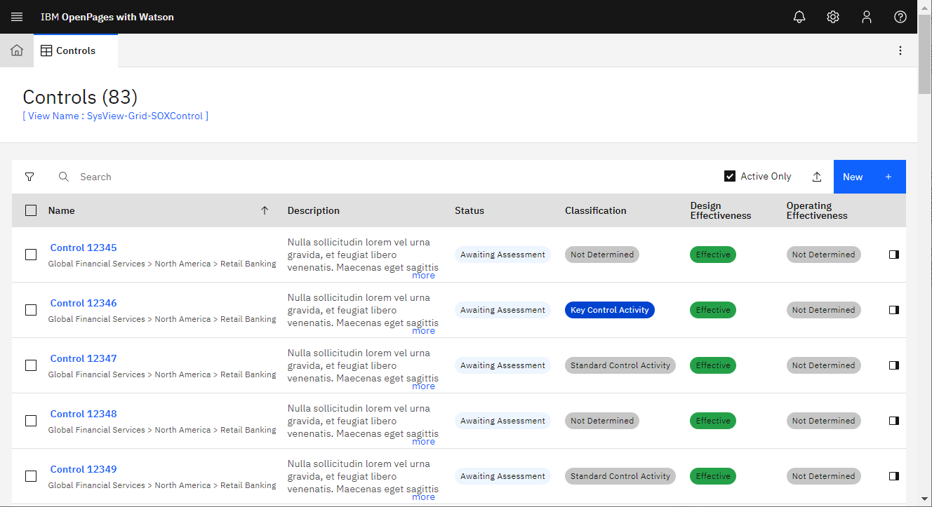
Task: Open the settings gear menu
Action: [x=833, y=17]
